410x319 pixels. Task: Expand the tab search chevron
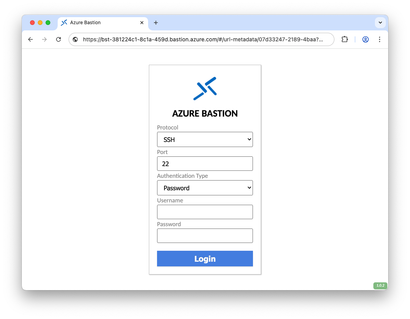tap(380, 23)
